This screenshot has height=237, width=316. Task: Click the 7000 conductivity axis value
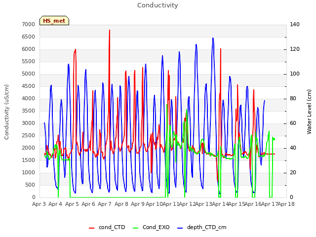click(29, 24)
